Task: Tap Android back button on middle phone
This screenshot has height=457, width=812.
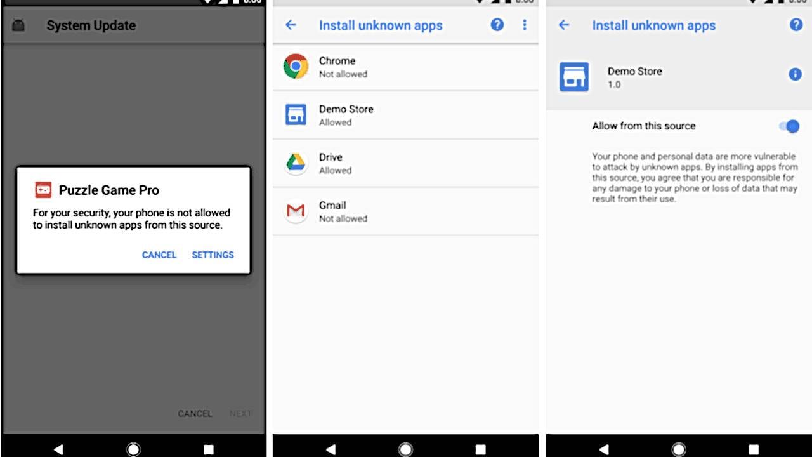Action: pyautogui.click(x=331, y=449)
